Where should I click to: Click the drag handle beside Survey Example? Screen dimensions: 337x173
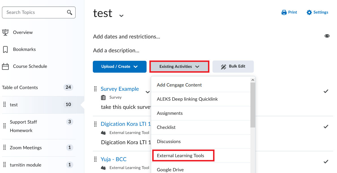pyautogui.click(x=95, y=89)
